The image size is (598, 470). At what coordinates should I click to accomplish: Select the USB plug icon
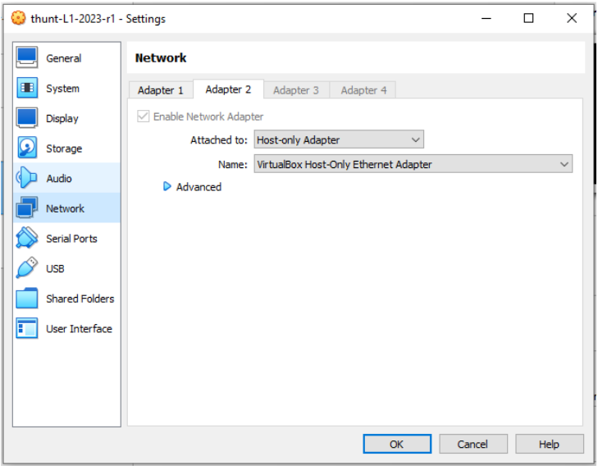27,267
